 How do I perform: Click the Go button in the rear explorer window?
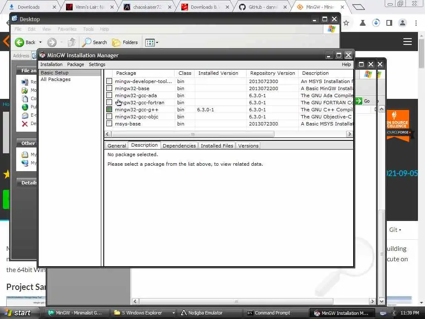click(363, 101)
